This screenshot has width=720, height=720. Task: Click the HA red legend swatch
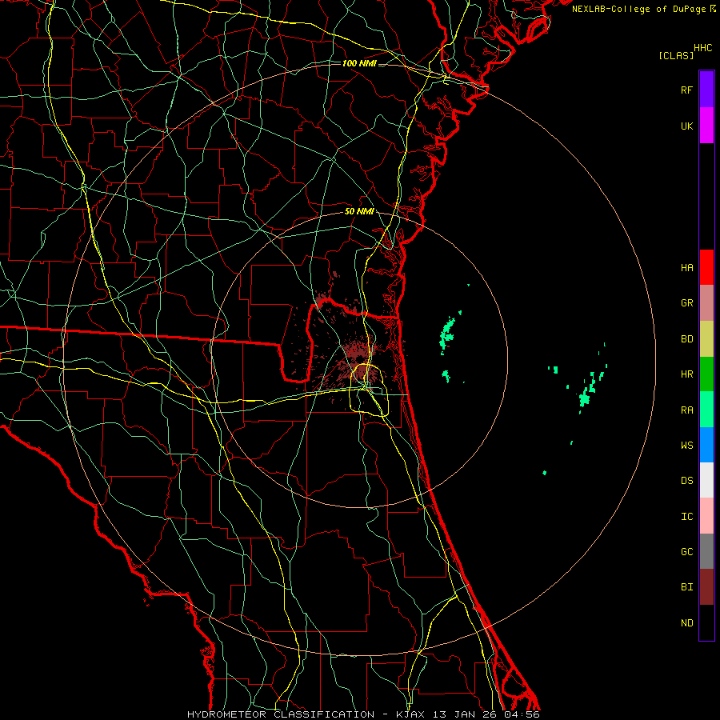click(x=706, y=267)
